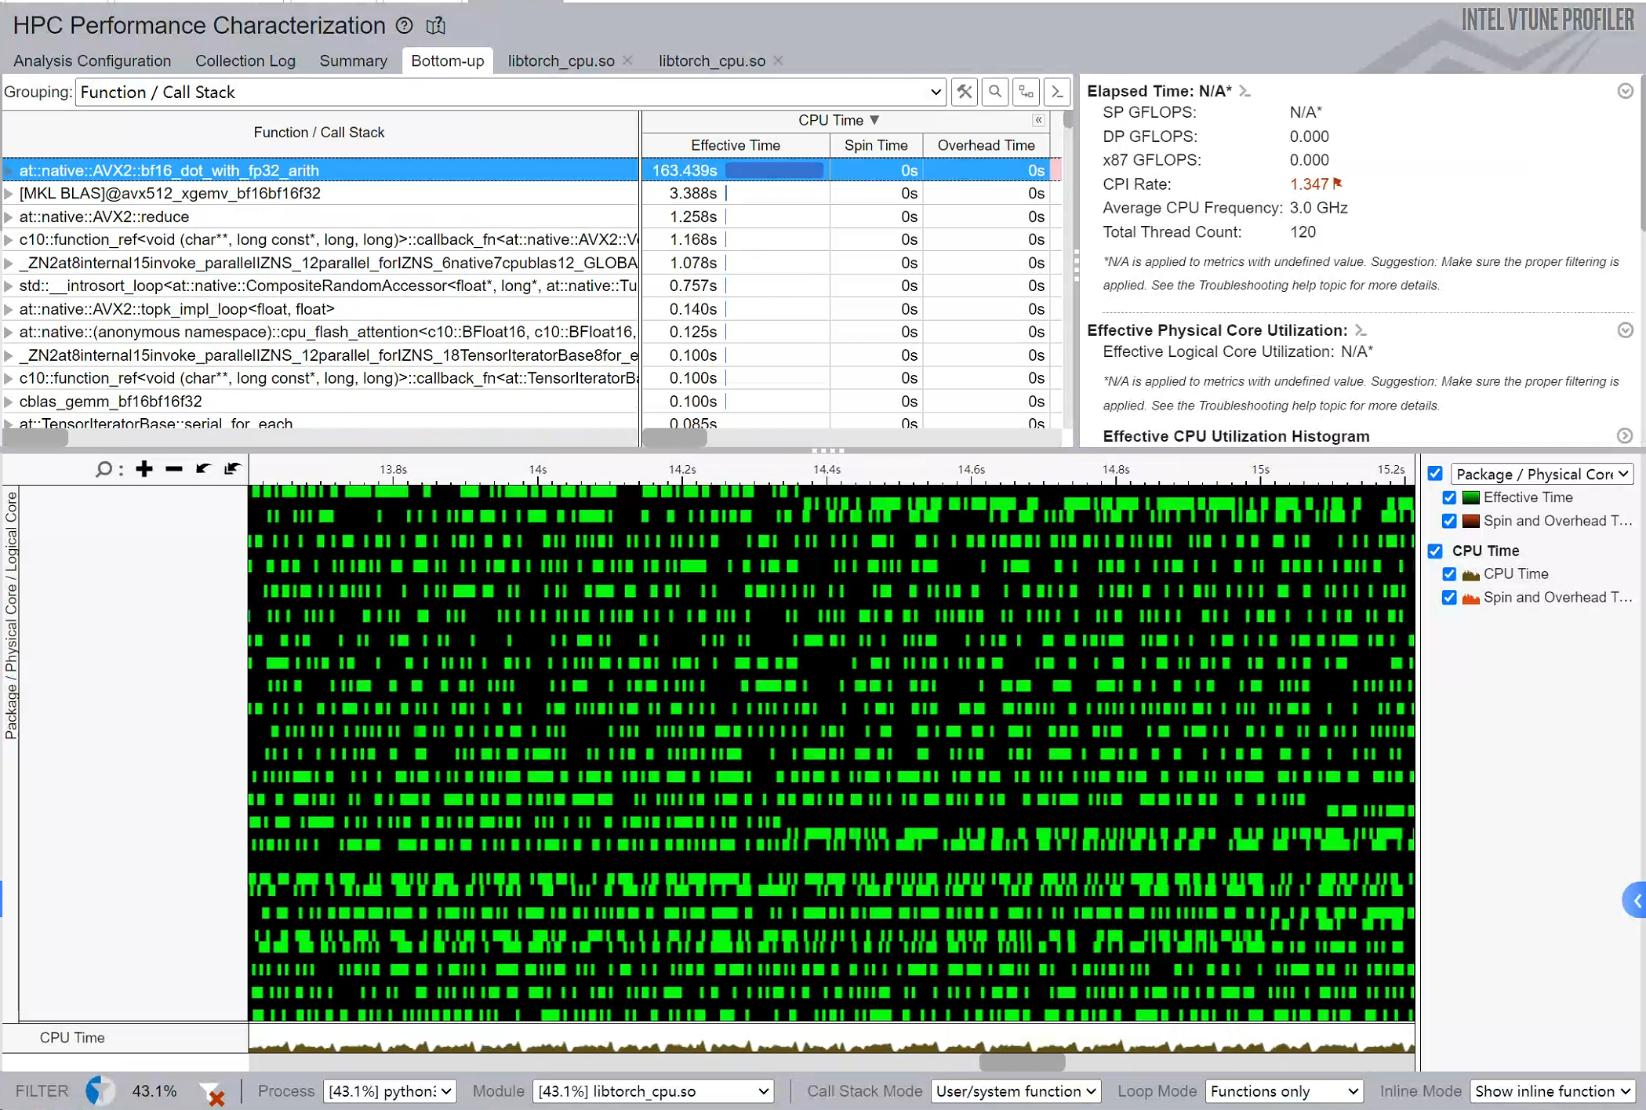Click the help question mark icon beside title
Viewport: 1646px width, 1110px height.
click(x=404, y=25)
